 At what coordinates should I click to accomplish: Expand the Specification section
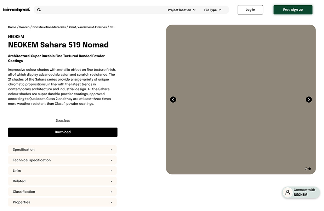pyautogui.click(x=62, y=150)
